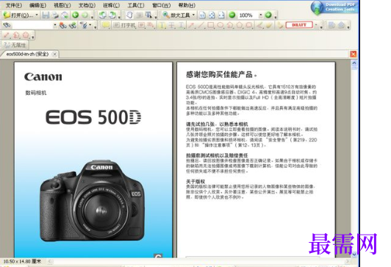Set zoom to actual size 1:1
391x267 pixels.
[x=202, y=15]
